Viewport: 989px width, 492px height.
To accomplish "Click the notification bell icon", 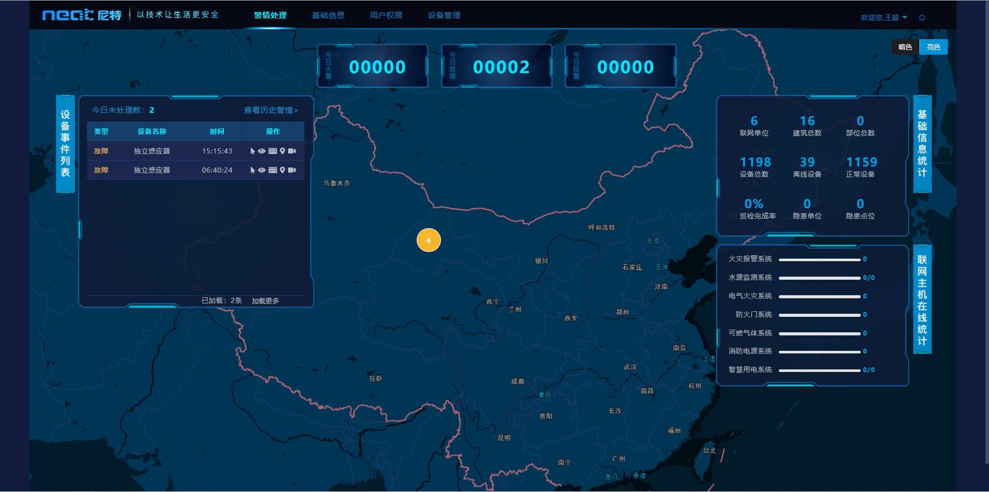I will point(922,18).
